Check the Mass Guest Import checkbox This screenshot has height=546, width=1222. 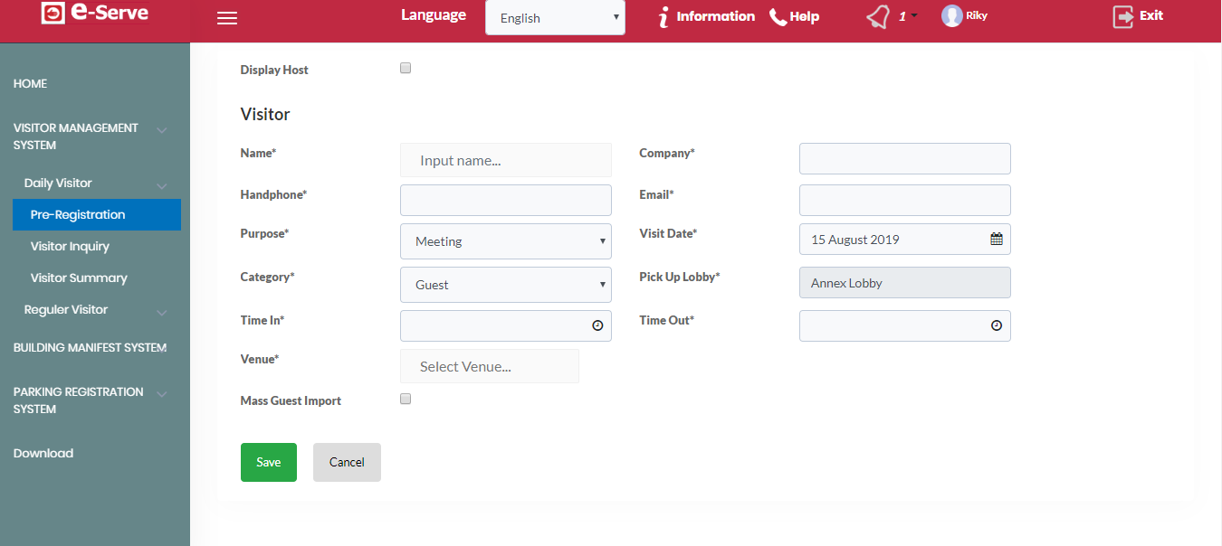coord(406,399)
